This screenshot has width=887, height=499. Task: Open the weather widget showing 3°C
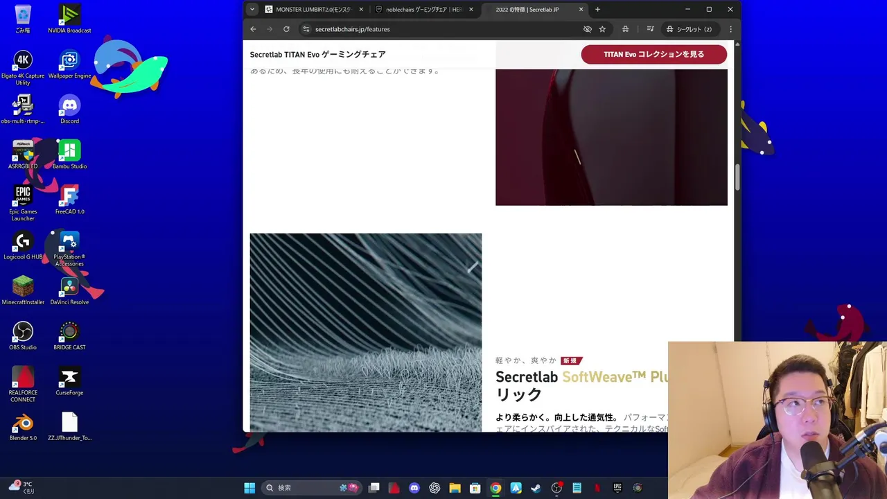click(21, 488)
